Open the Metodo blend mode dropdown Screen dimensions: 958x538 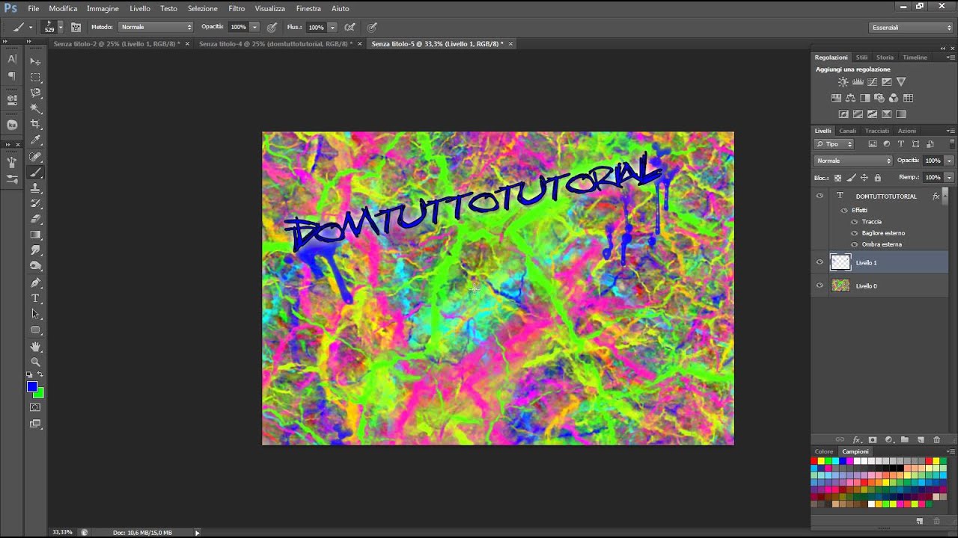coord(156,27)
